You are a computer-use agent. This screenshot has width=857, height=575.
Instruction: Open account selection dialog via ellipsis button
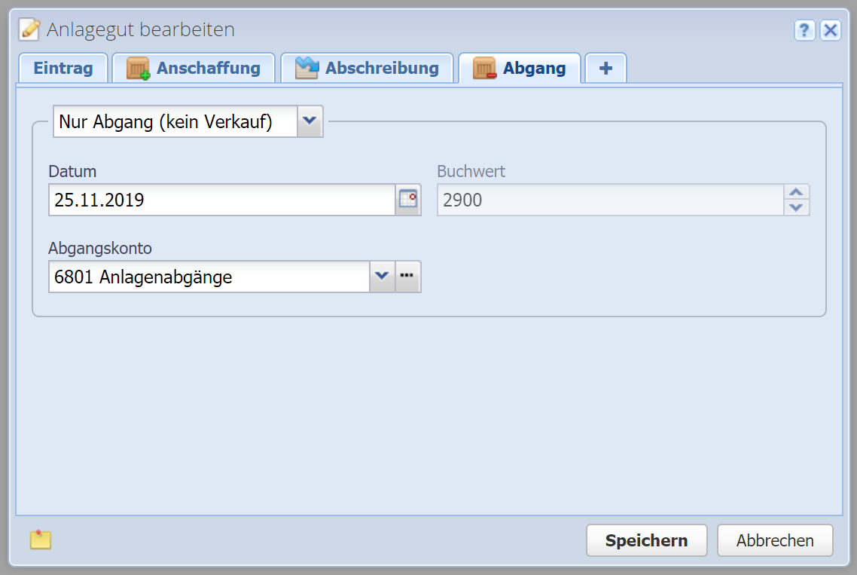(407, 277)
